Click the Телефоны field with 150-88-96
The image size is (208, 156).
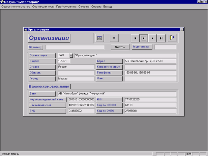150,72
